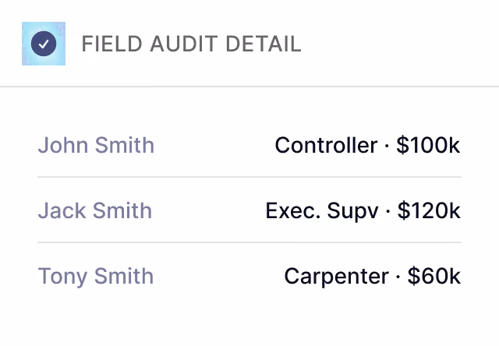Click the Controller · $100k detail
Image resolution: width=499 pixels, height=346 pixels.
click(x=367, y=145)
